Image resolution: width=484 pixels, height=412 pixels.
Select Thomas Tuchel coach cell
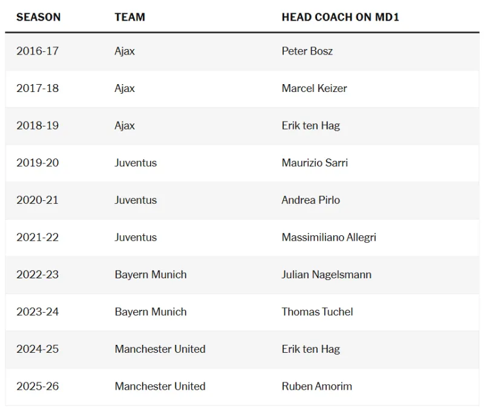pyautogui.click(x=317, y=312)
